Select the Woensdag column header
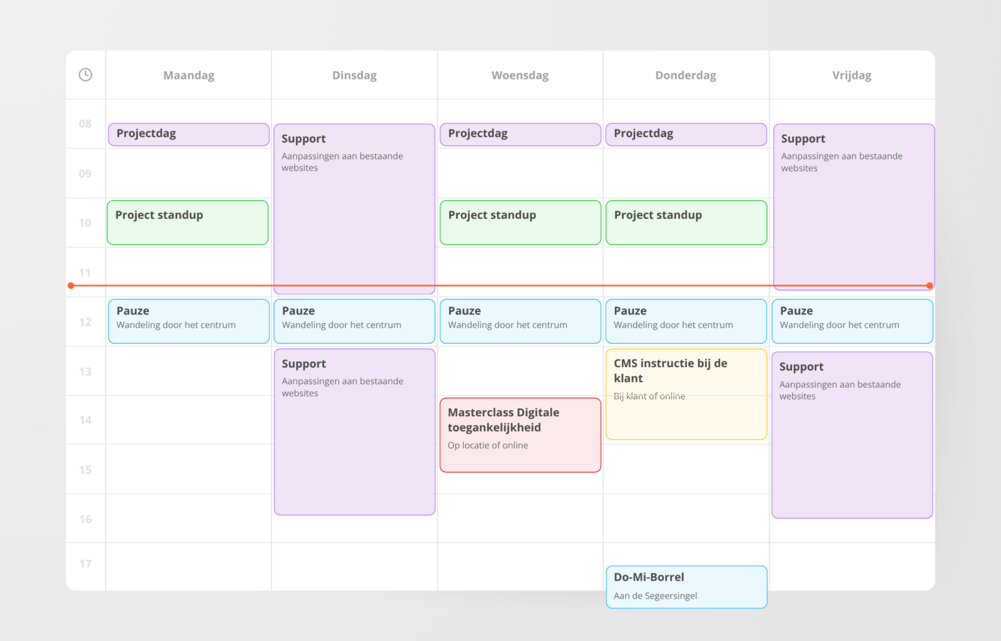This screenshot has width=1001, height=641. 520,76
